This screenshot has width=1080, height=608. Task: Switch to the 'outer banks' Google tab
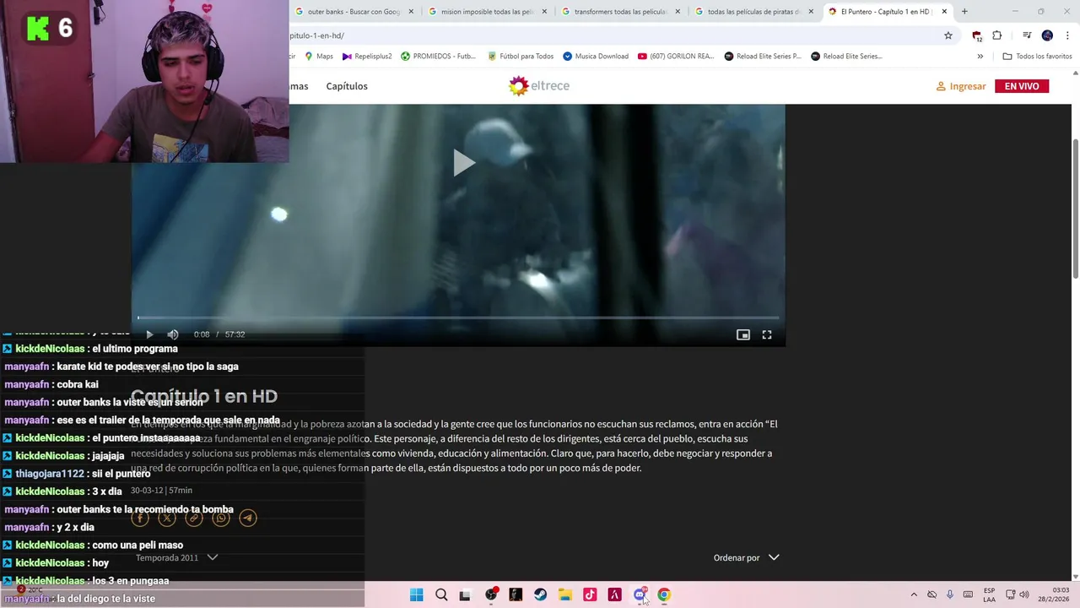pos(353,12)
